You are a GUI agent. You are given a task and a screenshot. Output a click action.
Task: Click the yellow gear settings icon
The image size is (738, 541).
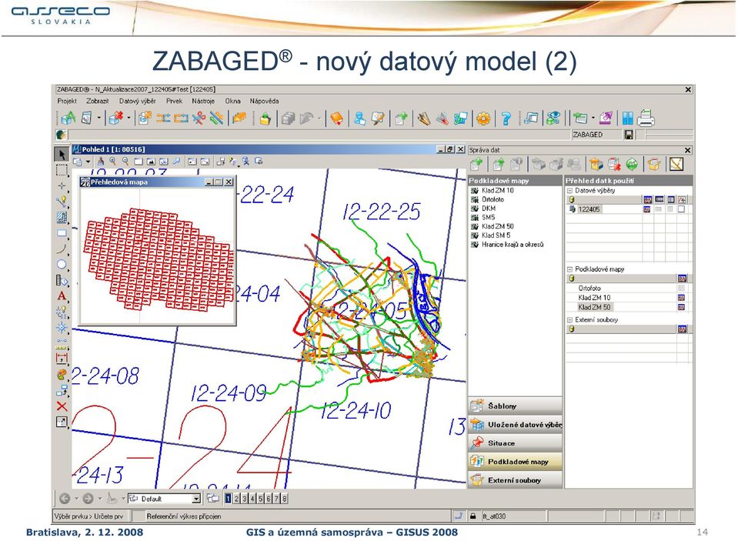pyautogui.click(x=483, y=119)
